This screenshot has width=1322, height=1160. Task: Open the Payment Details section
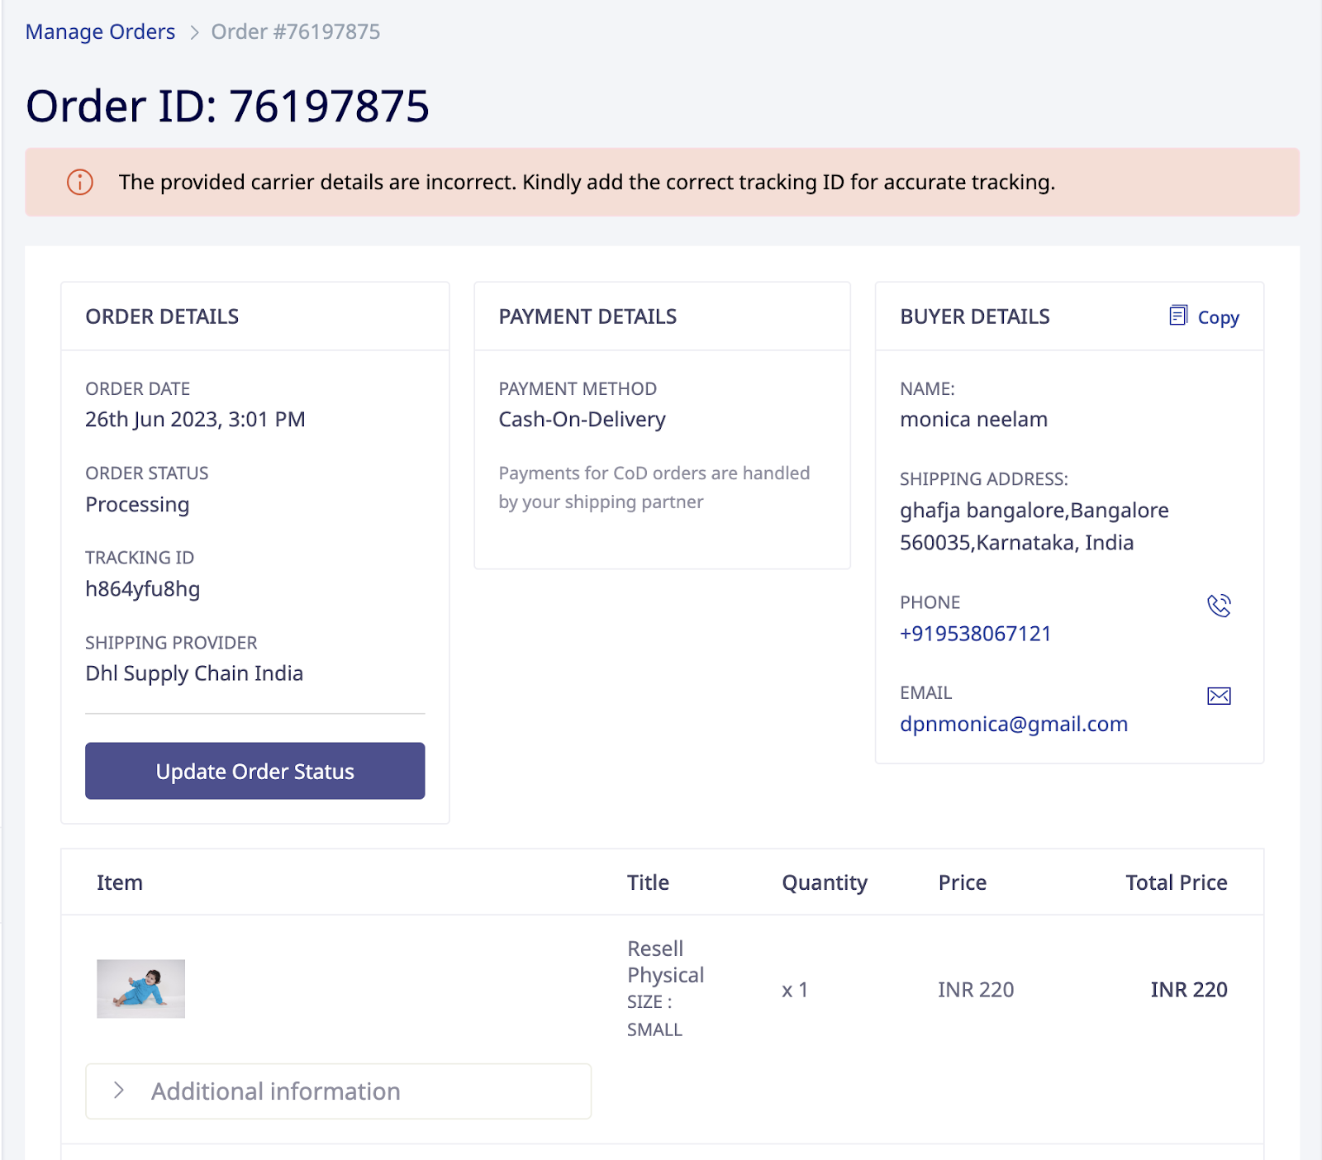[587, 316]
